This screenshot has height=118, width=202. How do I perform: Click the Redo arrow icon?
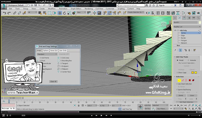[x=9, y=13]
